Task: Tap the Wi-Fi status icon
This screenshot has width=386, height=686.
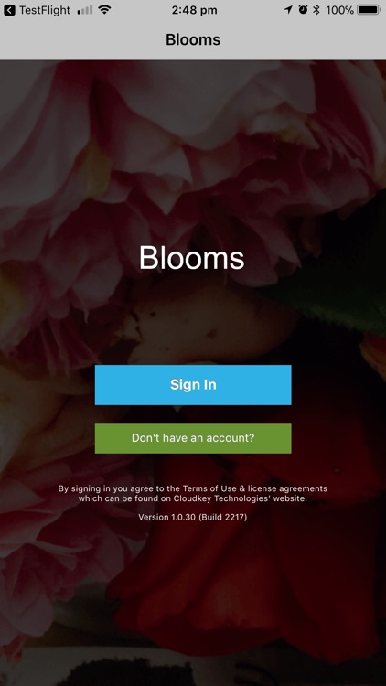Action: pos(104,10)
